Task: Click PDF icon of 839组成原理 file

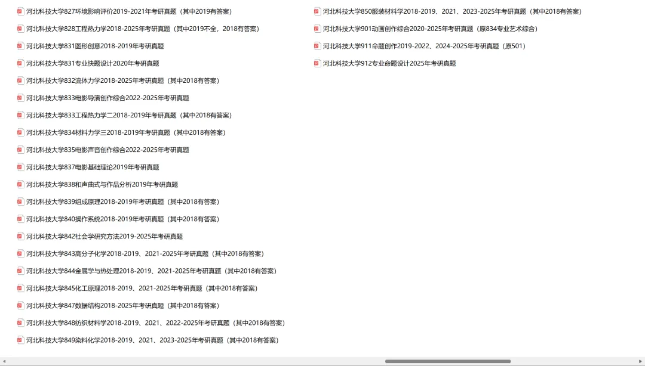Action: click(x=20, y=201)
